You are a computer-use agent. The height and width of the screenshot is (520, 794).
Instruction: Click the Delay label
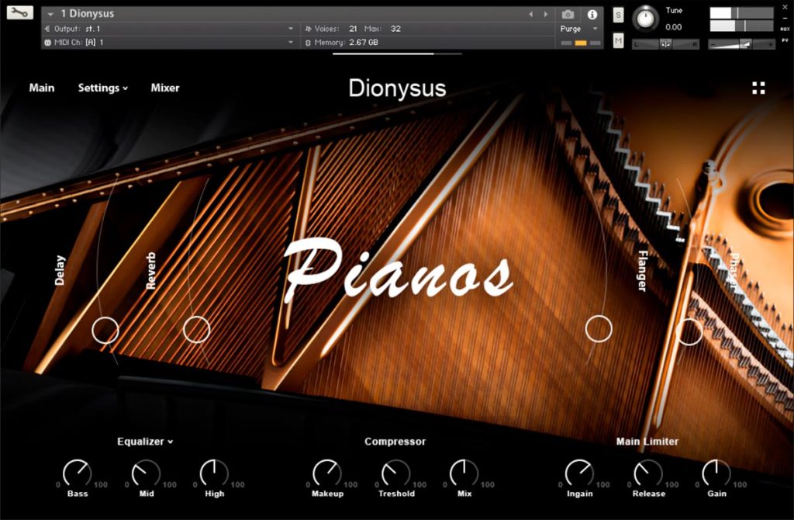click(60, 270)
